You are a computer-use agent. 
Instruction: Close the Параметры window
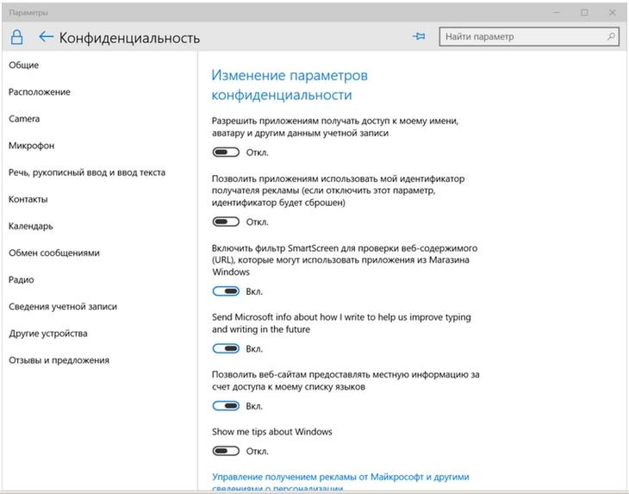pos(612,12)
